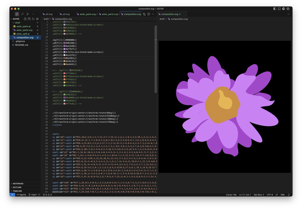Click the remote window status bar icon

point(12,195)
